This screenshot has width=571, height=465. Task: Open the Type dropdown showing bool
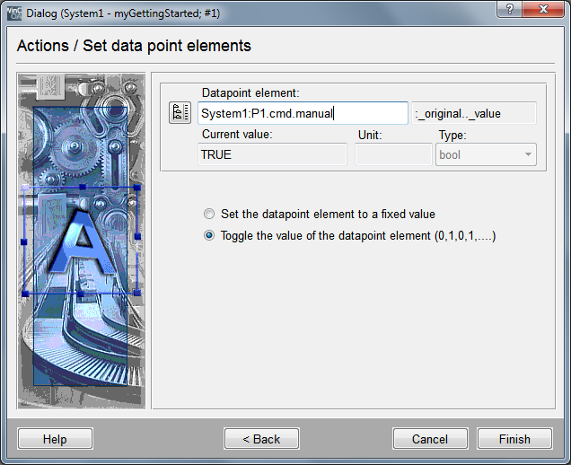click(487, 155)
